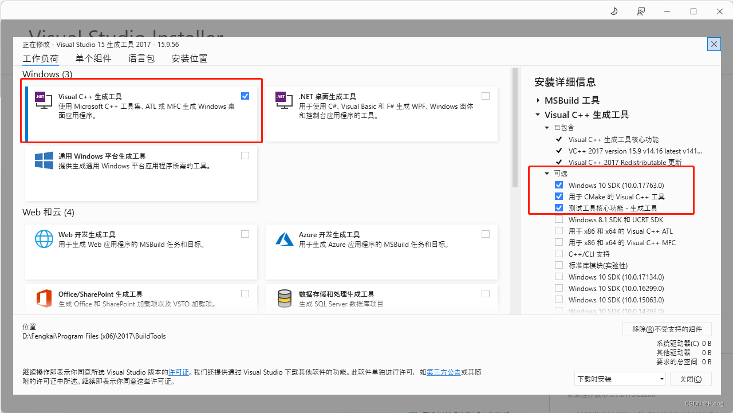Click VC++ 2017 version 15.9 v14.16 item

(x=636, y=151)
